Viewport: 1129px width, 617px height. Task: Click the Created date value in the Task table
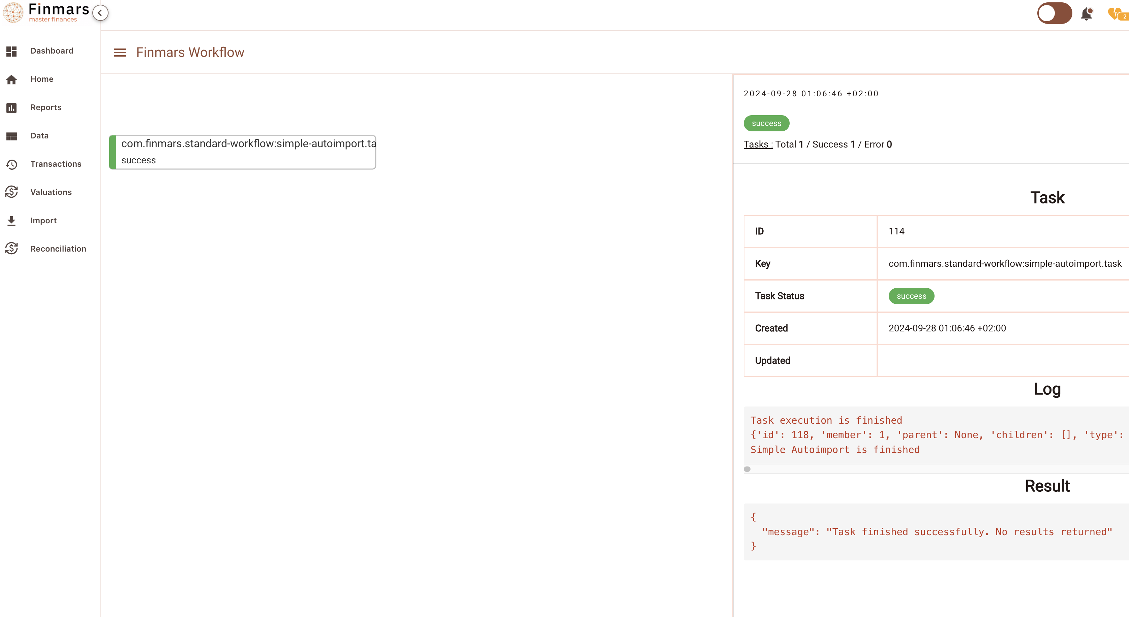[947, 328]
